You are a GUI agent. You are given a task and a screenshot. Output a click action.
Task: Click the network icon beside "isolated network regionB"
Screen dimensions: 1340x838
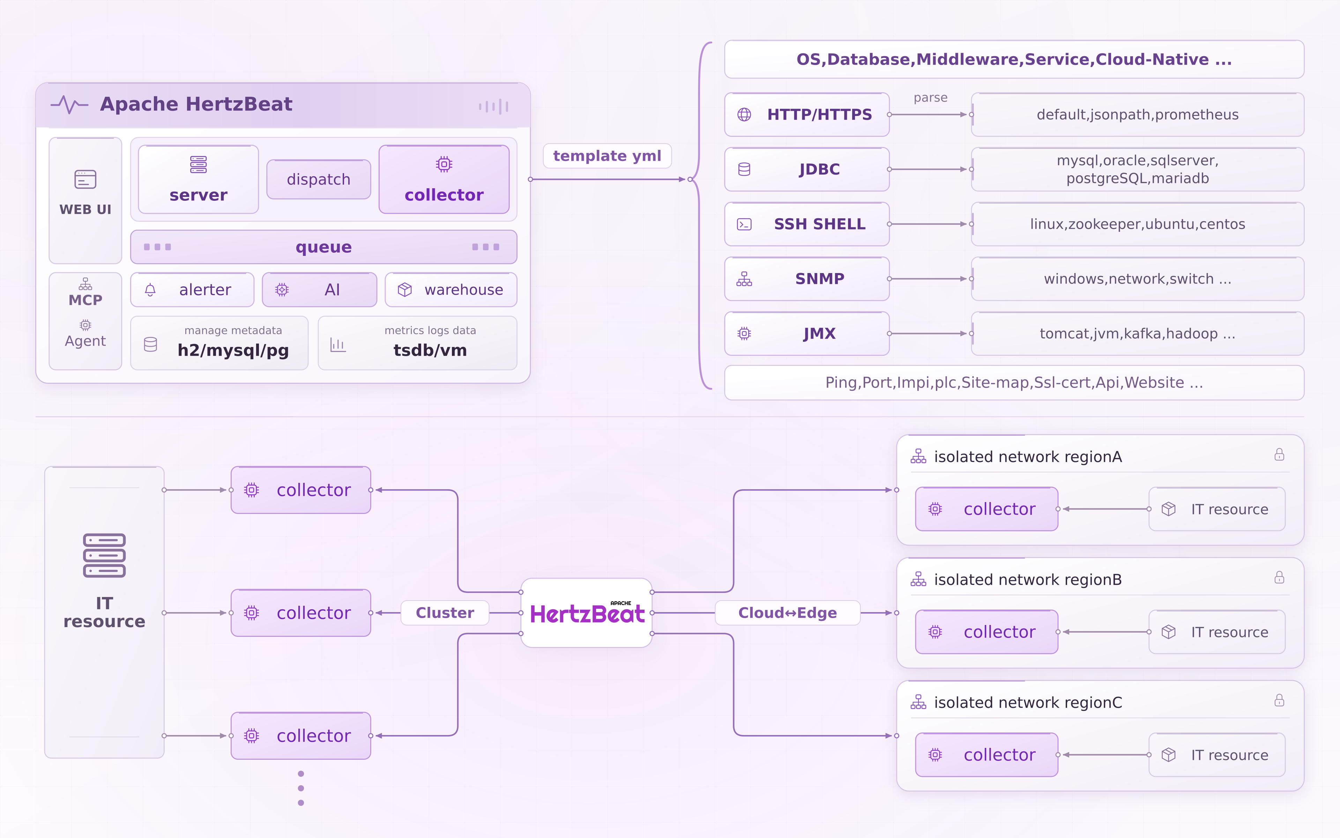[x=918, y=579]
